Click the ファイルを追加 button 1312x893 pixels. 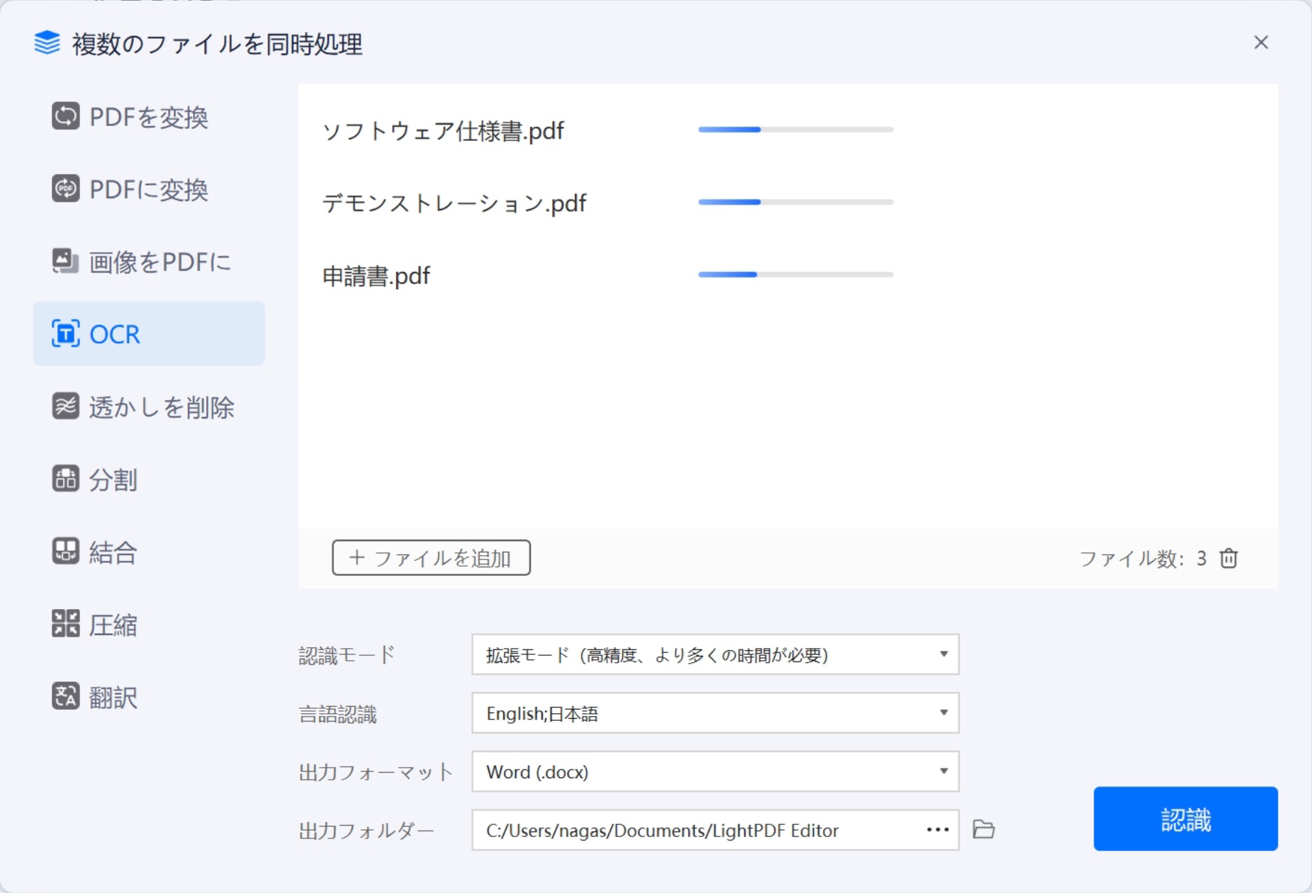[431, 558]
